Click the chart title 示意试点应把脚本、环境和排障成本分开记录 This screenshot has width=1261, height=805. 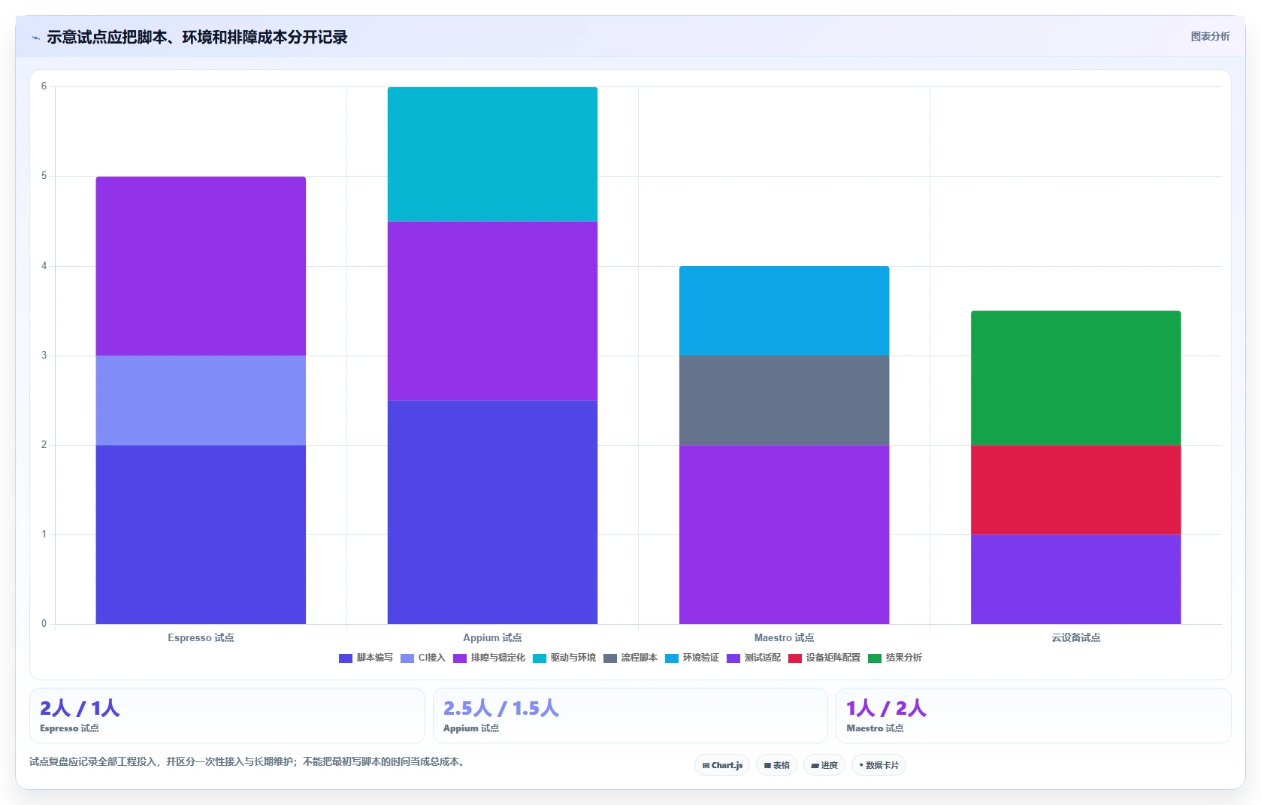point(197,38)
